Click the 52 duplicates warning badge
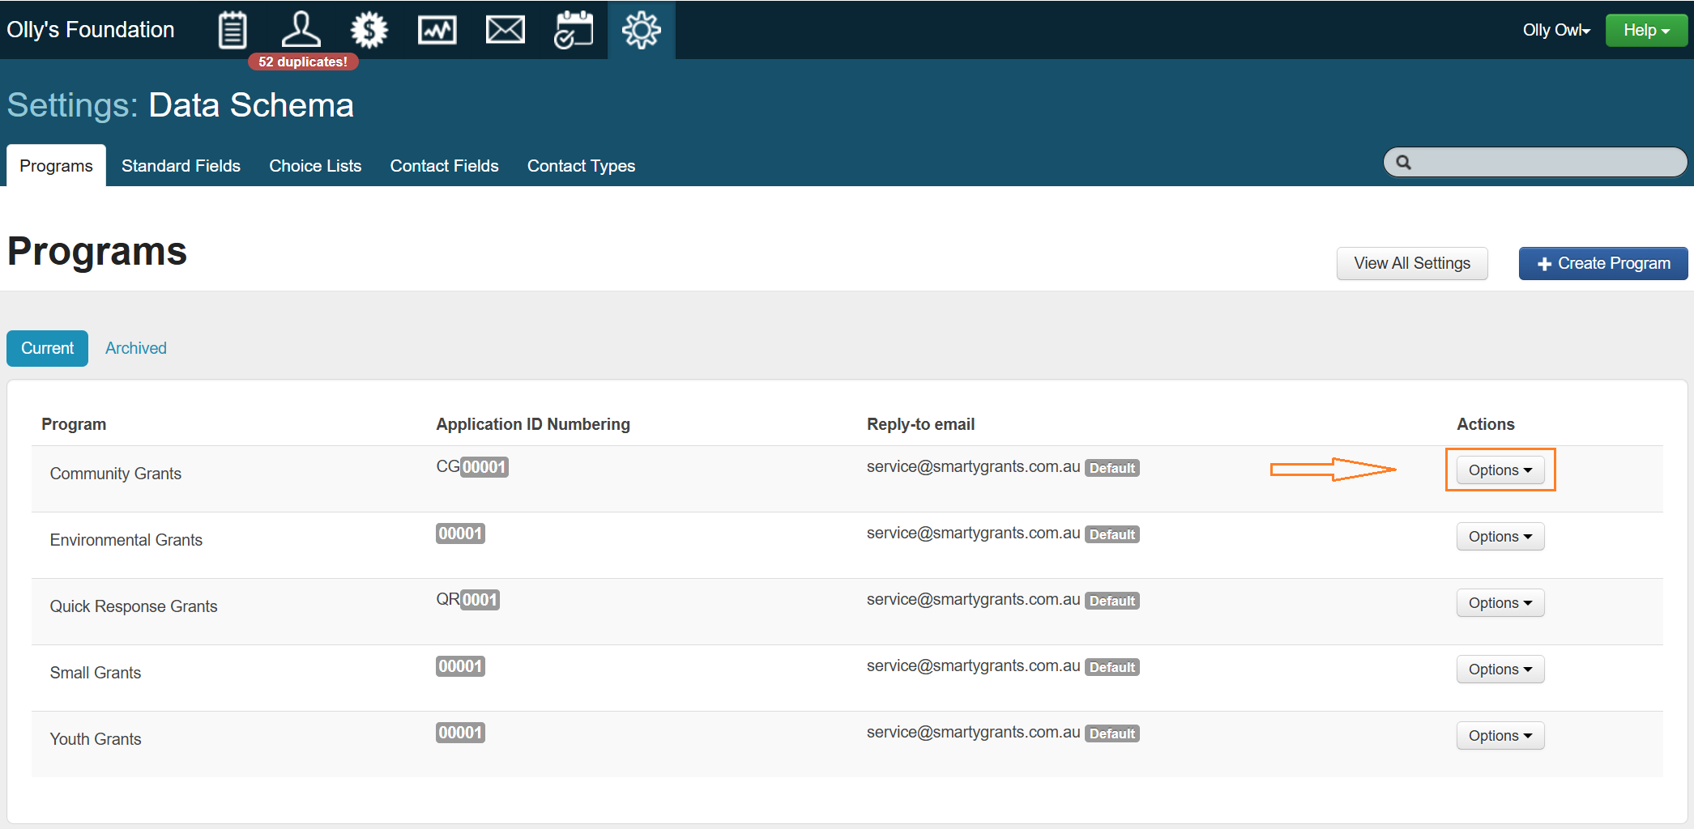This screenshot has width=1694, height=829. [303, 62]
